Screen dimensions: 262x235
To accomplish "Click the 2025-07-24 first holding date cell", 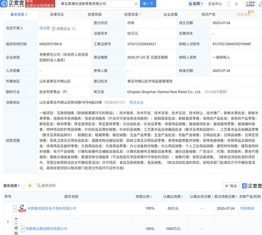I will click(x=226, y=208).
